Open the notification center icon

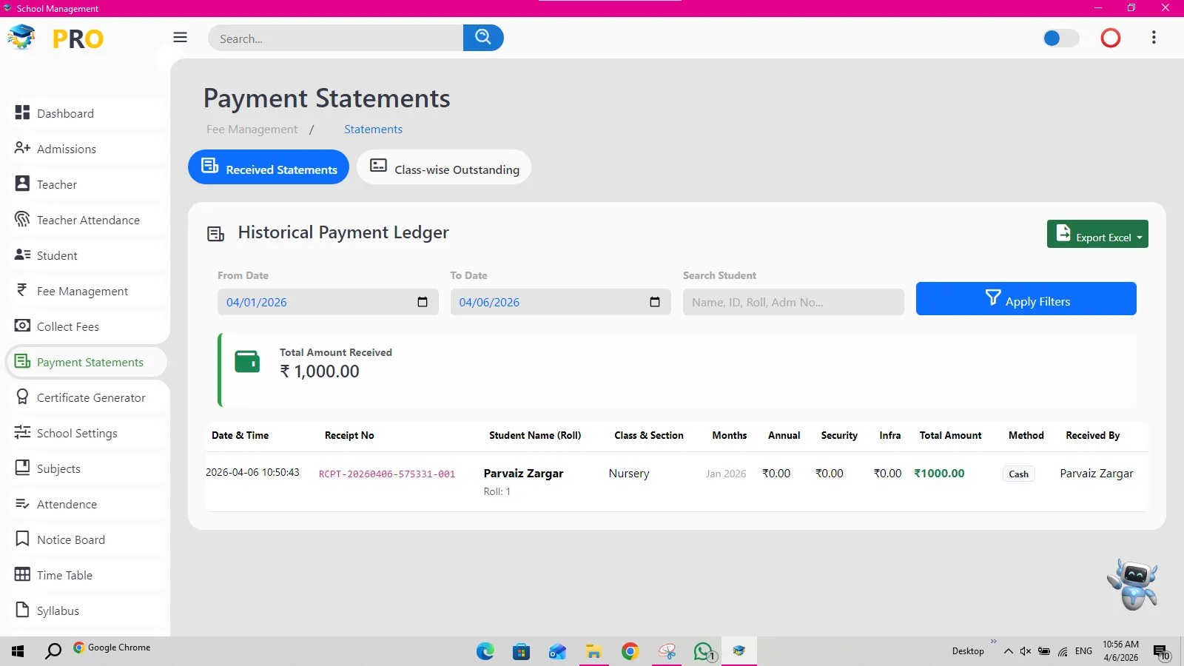click(x=1161, y=652)
